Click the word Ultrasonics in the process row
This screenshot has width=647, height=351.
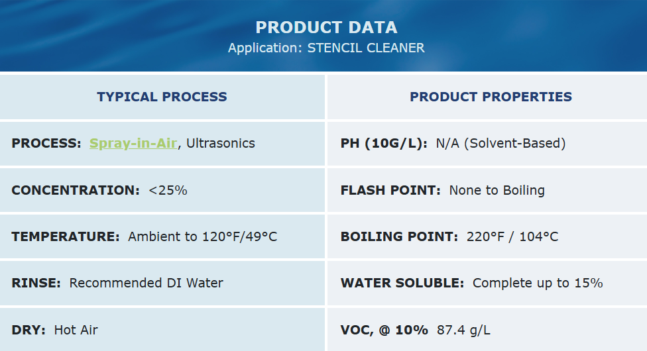[221, 143]
